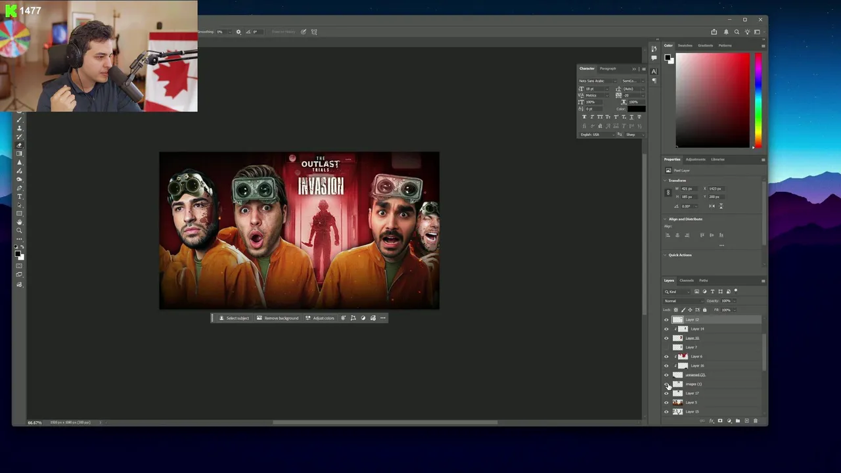Toggle Quick Mask mode in toolbar

coord(19,266)
